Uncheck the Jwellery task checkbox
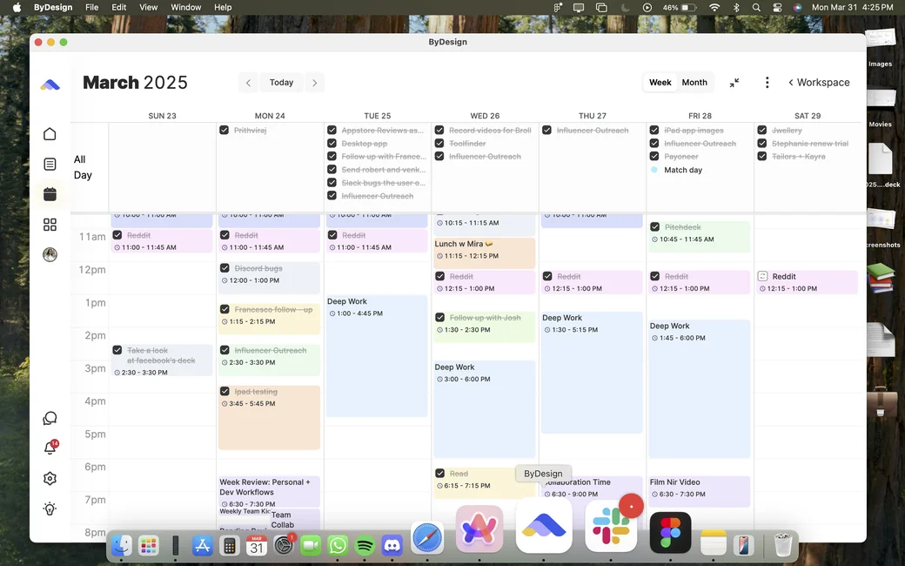This screenshot has width=905, height=566. tap(762, 130)
